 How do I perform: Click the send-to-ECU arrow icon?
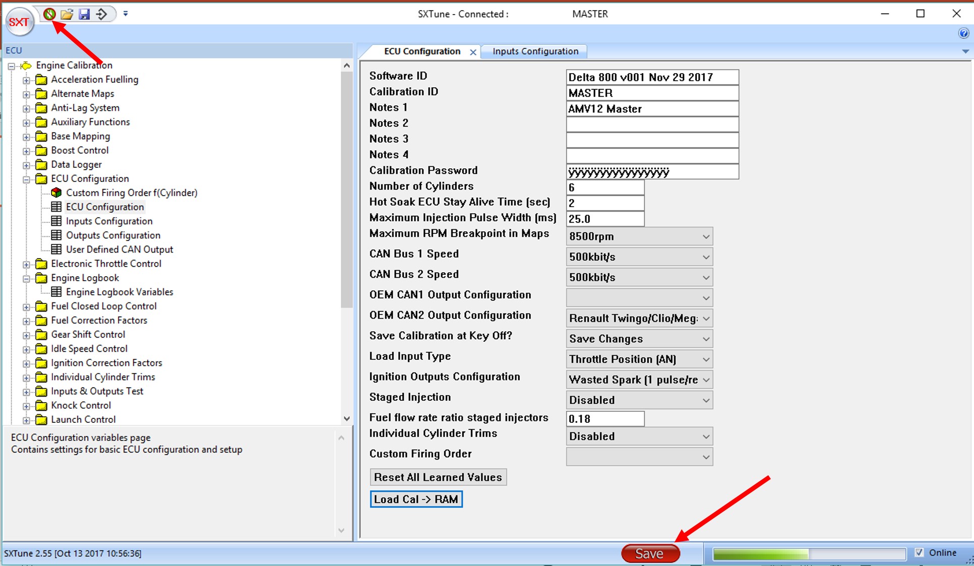pyautogui.click(x=101, y=14)
